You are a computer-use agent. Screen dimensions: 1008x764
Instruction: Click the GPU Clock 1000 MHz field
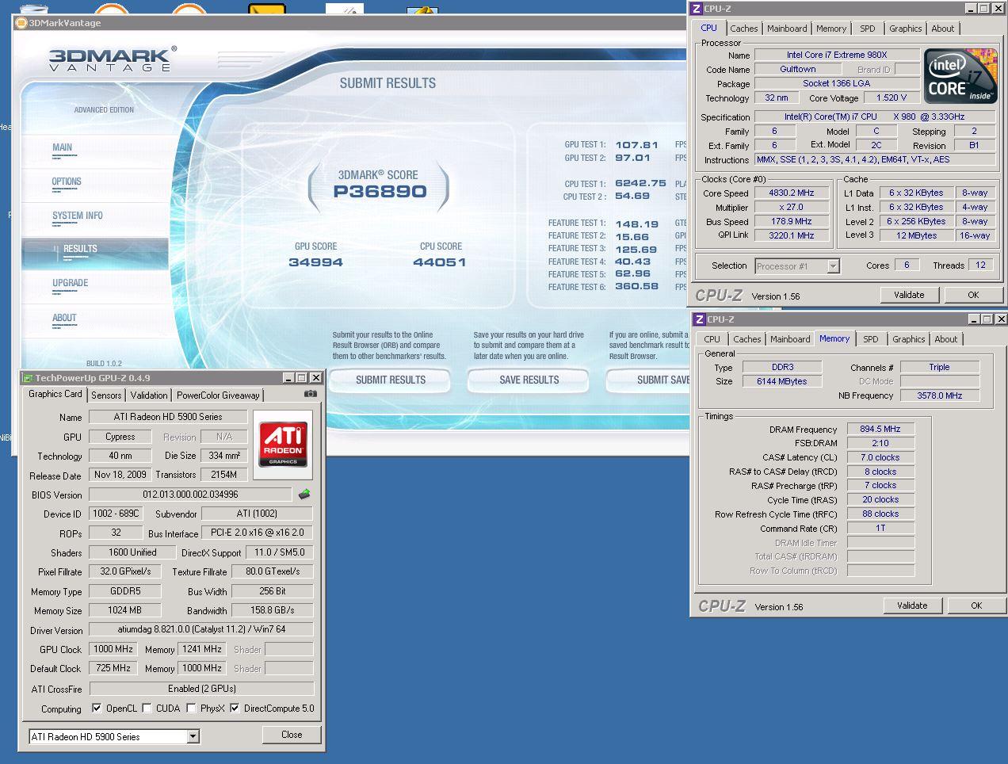tap(114, 649)
